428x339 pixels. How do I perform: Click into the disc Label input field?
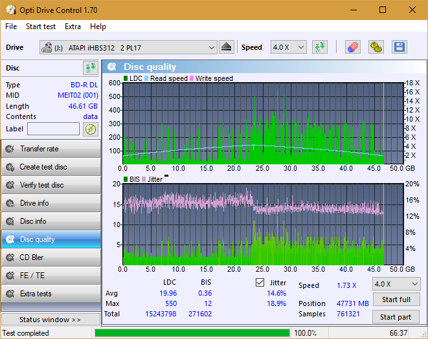[x=54, y=129]
